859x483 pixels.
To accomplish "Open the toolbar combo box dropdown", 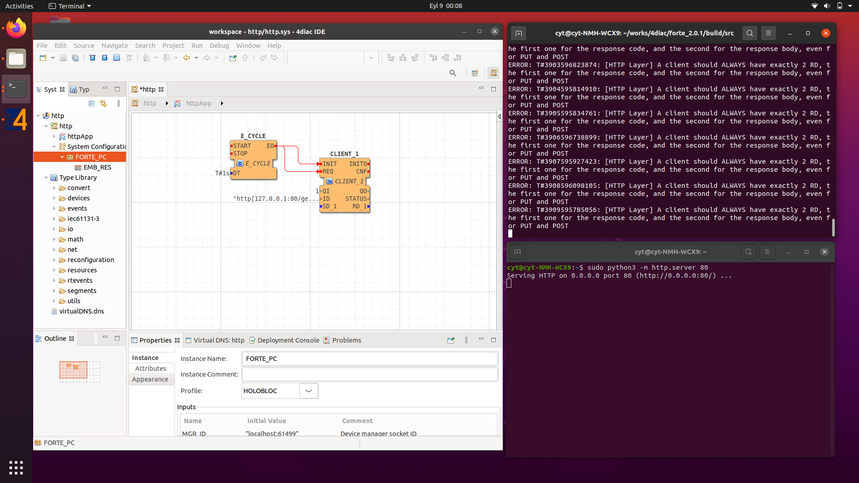I will 371,58.
